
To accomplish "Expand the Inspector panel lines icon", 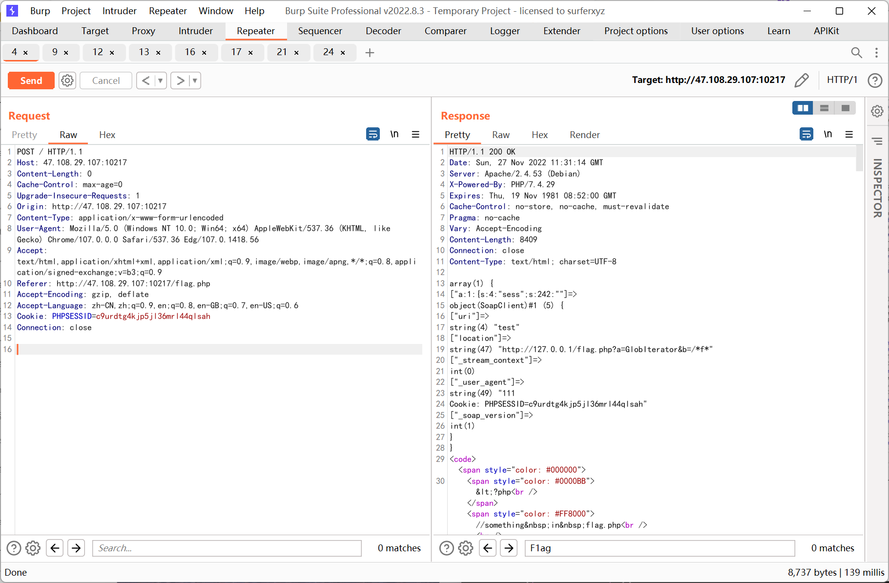I will [877, 141].
